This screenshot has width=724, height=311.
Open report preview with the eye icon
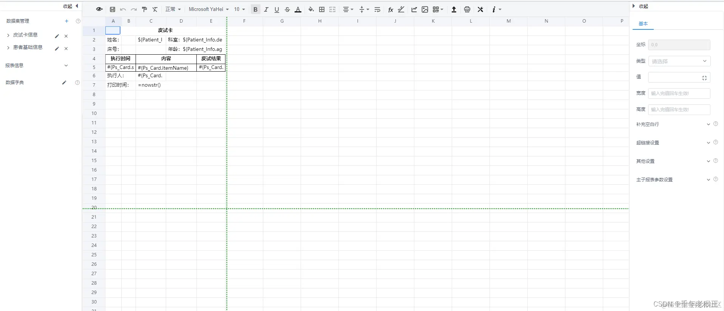click(99, 9)
